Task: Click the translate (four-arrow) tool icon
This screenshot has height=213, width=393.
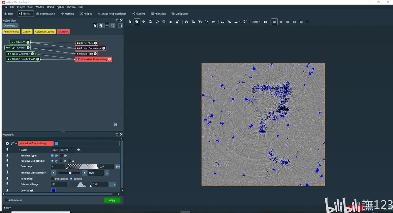Action: point(144,22)
